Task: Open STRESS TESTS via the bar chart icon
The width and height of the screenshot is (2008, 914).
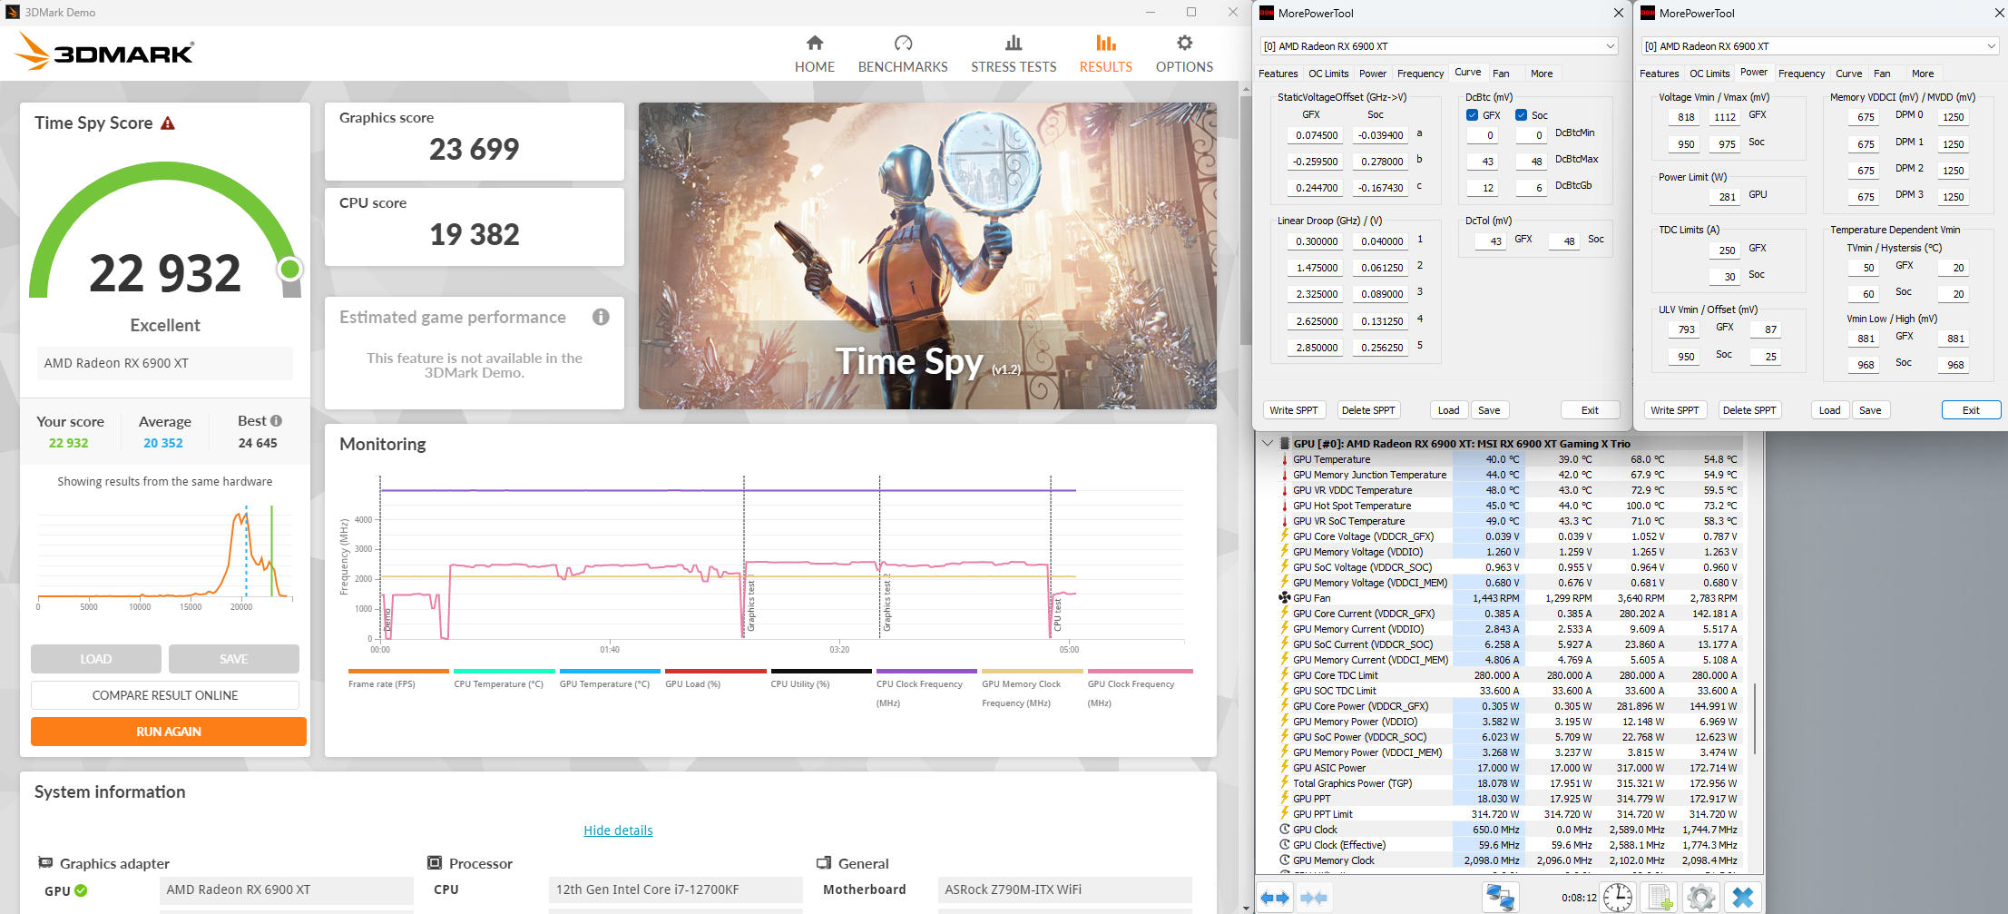Action: click(1014, 43)
